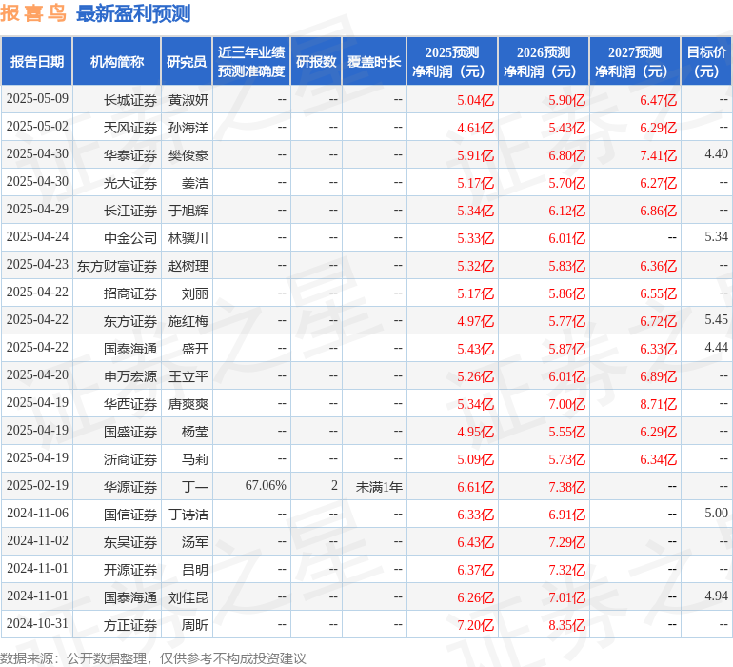The width and height of the screenshot is (733, 667).
Task: Click the date 2024-10-31
Action: (37, 623)
